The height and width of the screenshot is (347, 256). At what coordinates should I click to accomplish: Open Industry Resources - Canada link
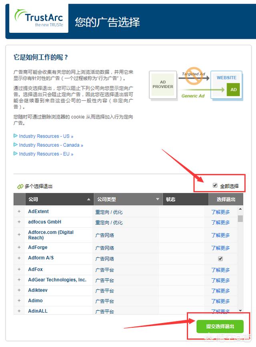pos(51,145)
